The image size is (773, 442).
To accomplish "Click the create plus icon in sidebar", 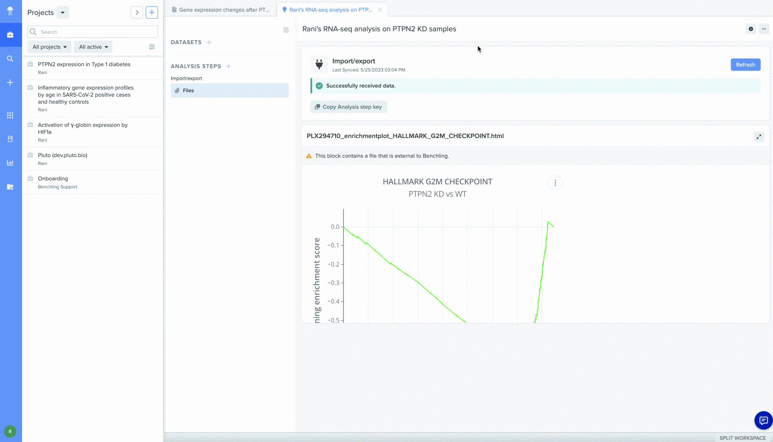I will tap(10, 82).
